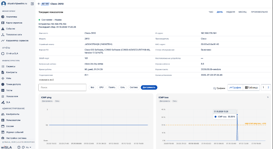Screen dimensions: 273x149
Task: Set chart layout to 1 column
Action: [263, 87]
